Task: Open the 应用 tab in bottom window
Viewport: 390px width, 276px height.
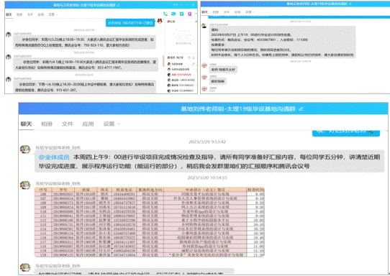Action: pyautogui.click(x=88, y=124)
